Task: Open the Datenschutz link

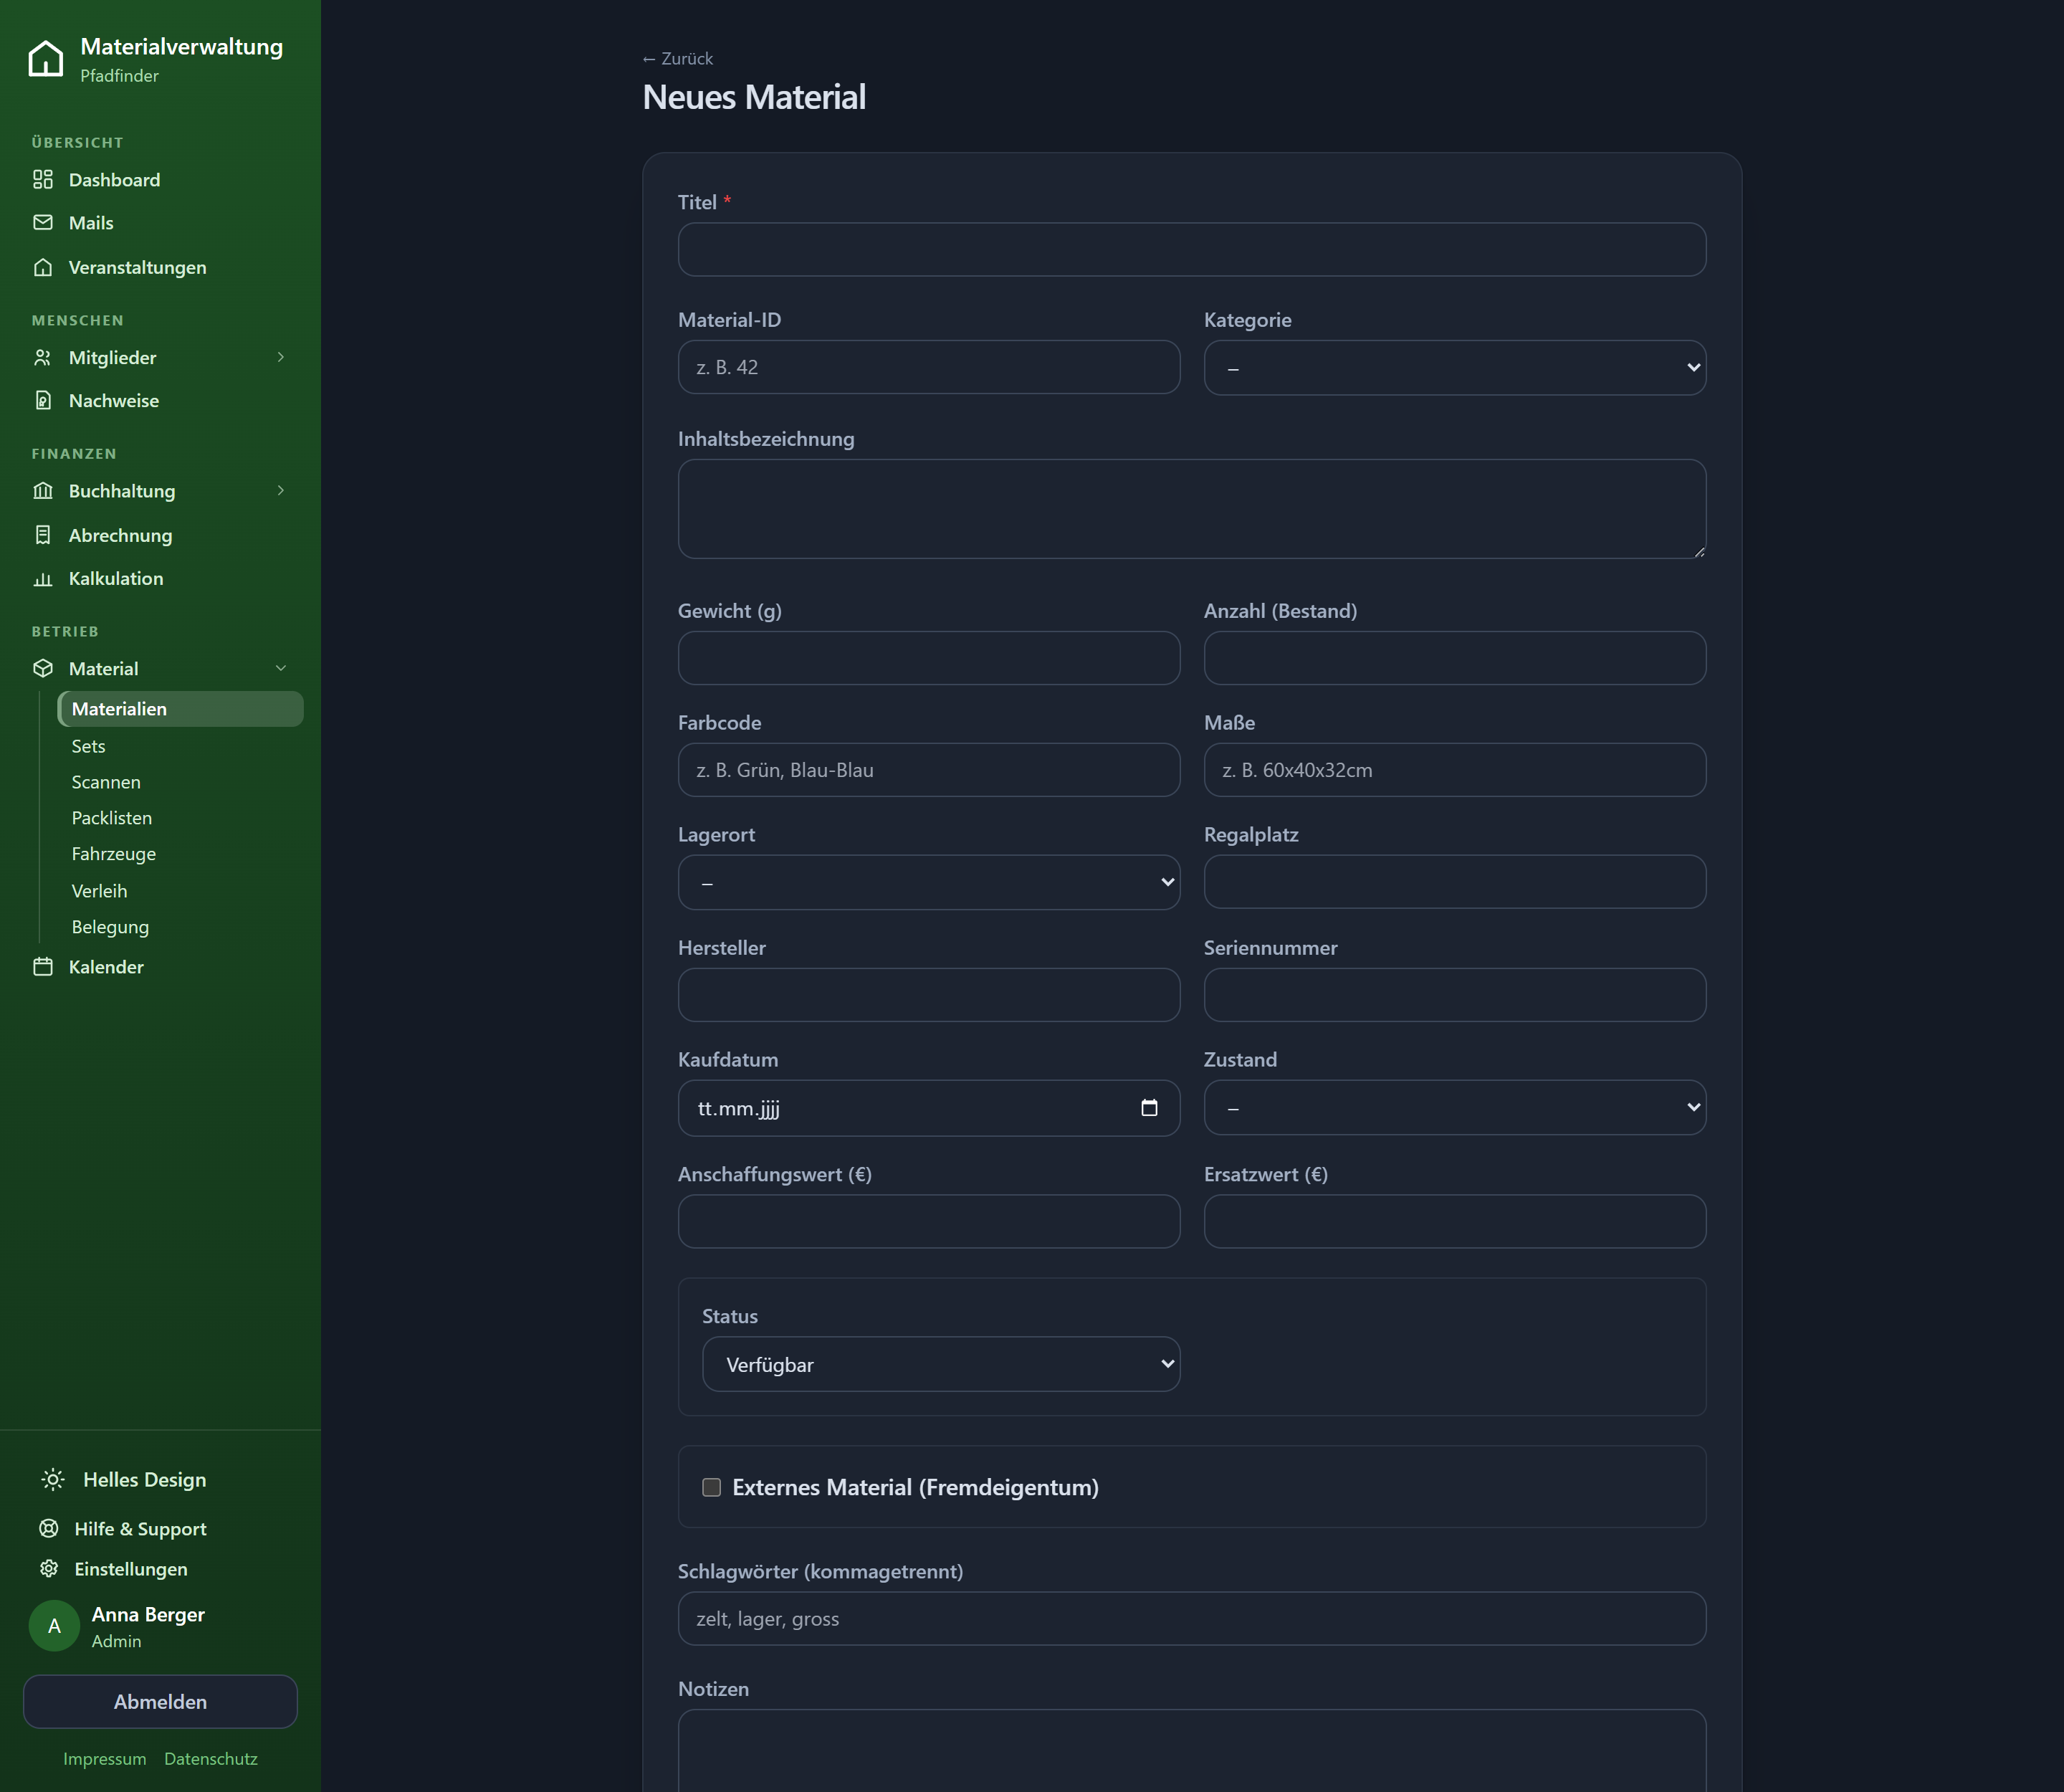Action: [211, 1758]
